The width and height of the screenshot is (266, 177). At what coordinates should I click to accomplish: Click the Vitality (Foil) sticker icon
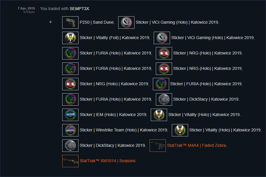pyautogui.click(x=70, y=38)
